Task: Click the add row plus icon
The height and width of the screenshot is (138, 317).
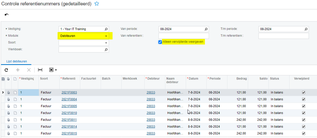Action: point(18,70)
